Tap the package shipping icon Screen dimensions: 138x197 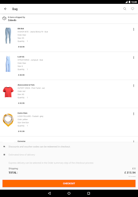(4, 18)
